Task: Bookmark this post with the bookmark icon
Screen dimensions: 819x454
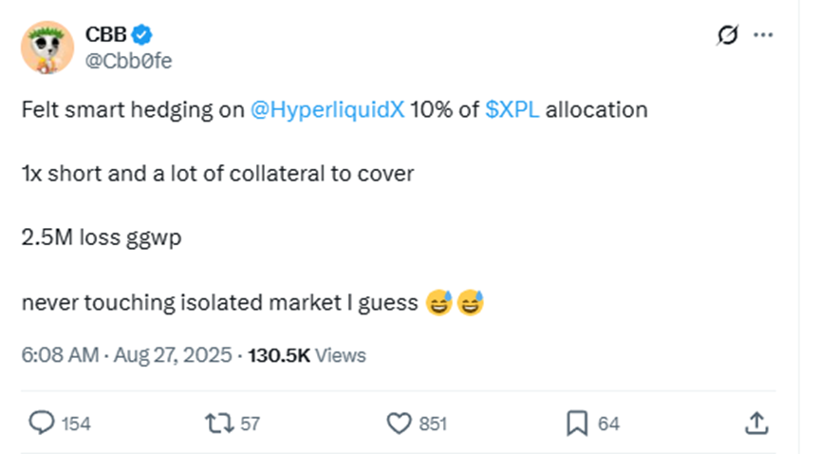Action: (x=576, y=423)
